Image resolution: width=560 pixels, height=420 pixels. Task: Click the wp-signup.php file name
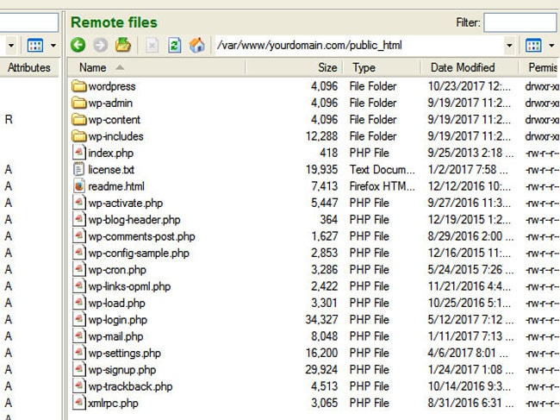pos(121,370)
